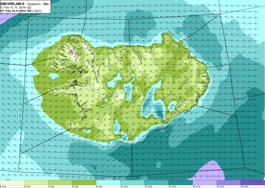Select the dark teal 14–16 m/s legend swatch

pos(181,183)
